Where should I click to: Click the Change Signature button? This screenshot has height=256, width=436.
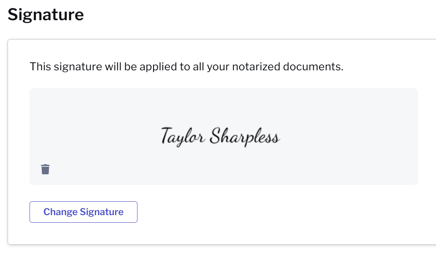pyautogui.click(x=83, y=212)
